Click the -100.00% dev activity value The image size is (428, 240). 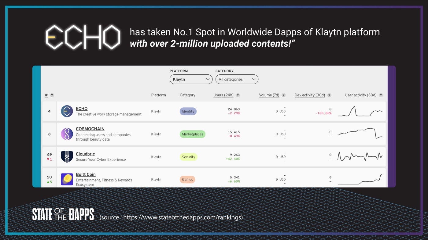(323, 113)
